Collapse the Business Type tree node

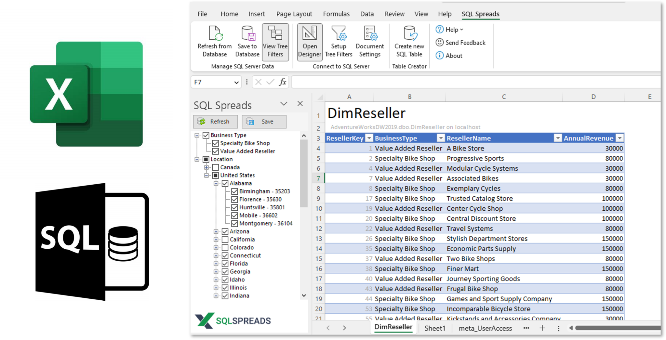pos(197,135)
